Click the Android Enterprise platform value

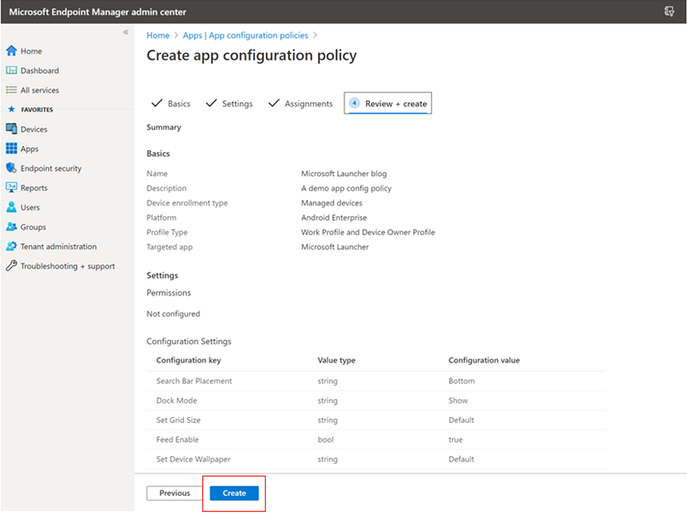334,218
